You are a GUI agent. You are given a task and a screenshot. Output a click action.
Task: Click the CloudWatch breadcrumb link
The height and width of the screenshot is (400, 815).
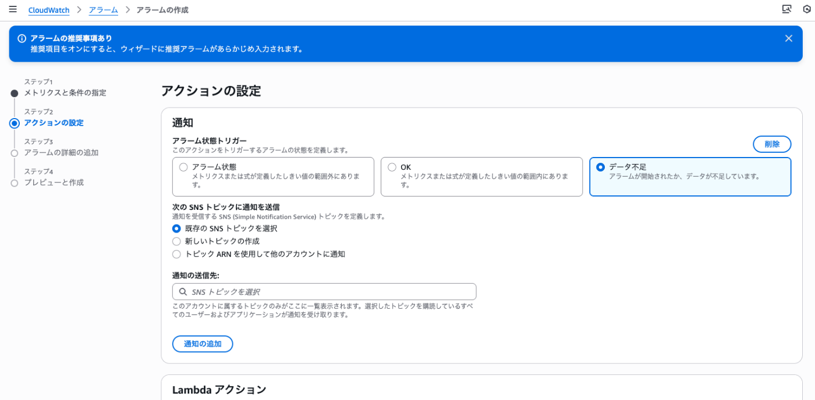point(49,10)
